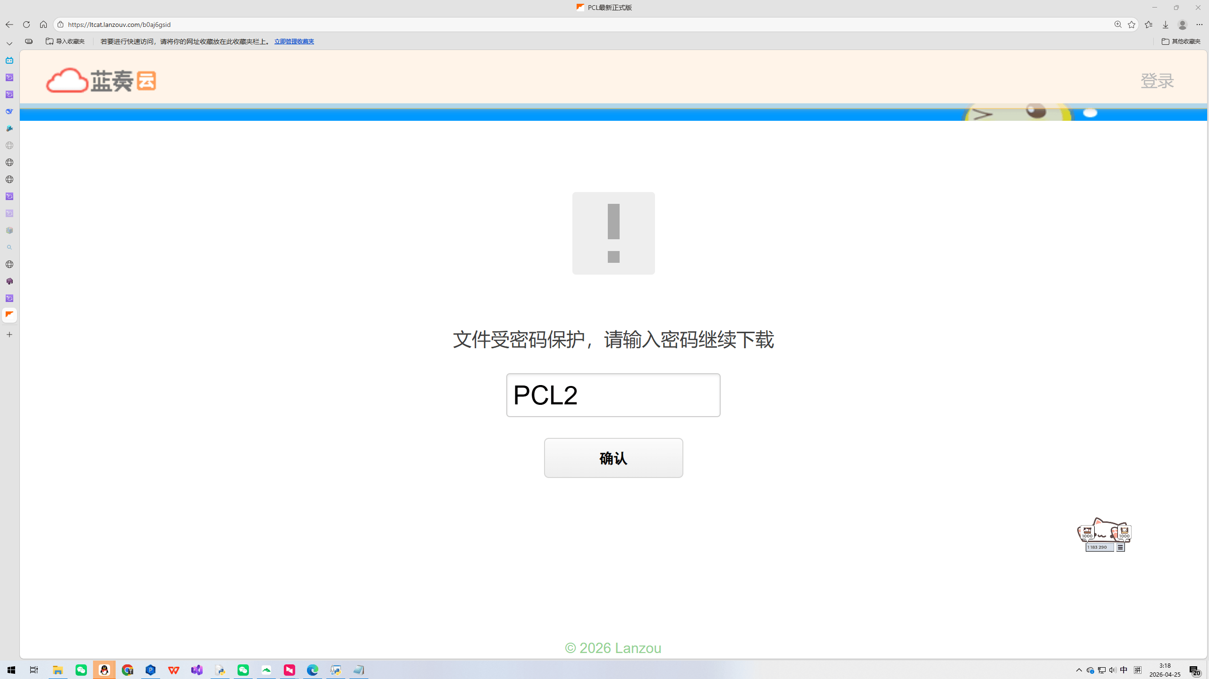View site information lock icon
This screenshot has height=679, width=1209.
click(x=60, y=25)
